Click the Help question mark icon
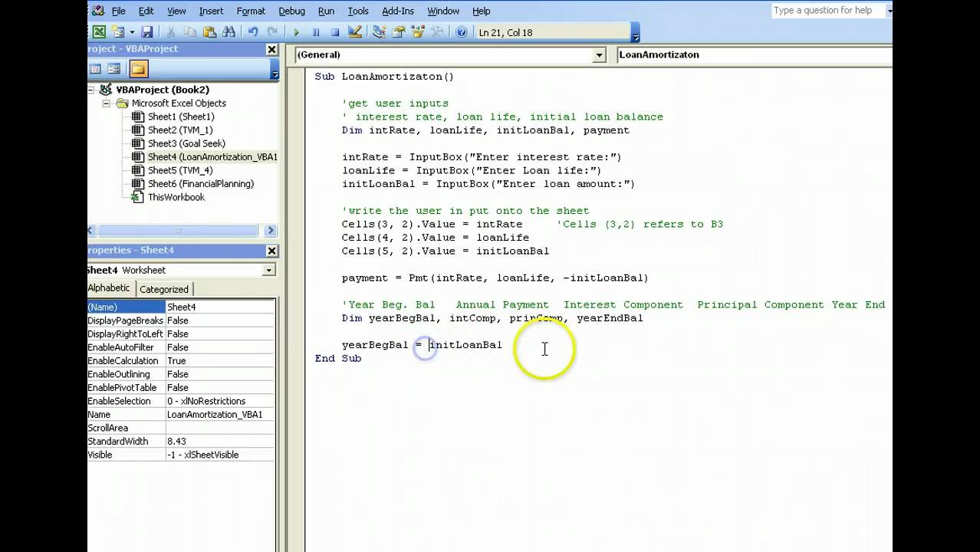The image size is (980, 552). pos(461,32)
